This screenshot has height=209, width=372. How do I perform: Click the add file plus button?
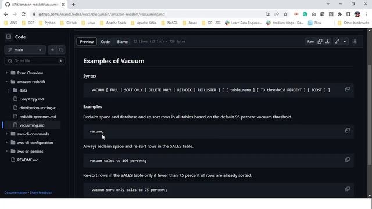pos(52,50)
